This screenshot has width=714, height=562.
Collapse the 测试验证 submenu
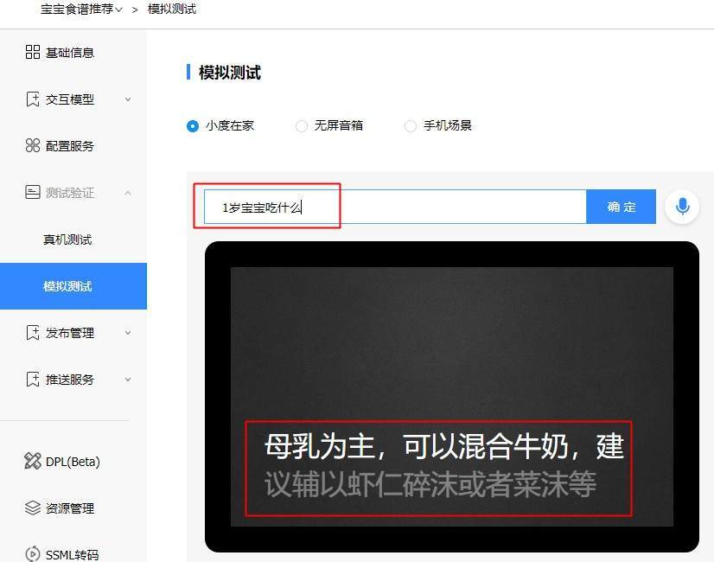[x=128, y=192]
